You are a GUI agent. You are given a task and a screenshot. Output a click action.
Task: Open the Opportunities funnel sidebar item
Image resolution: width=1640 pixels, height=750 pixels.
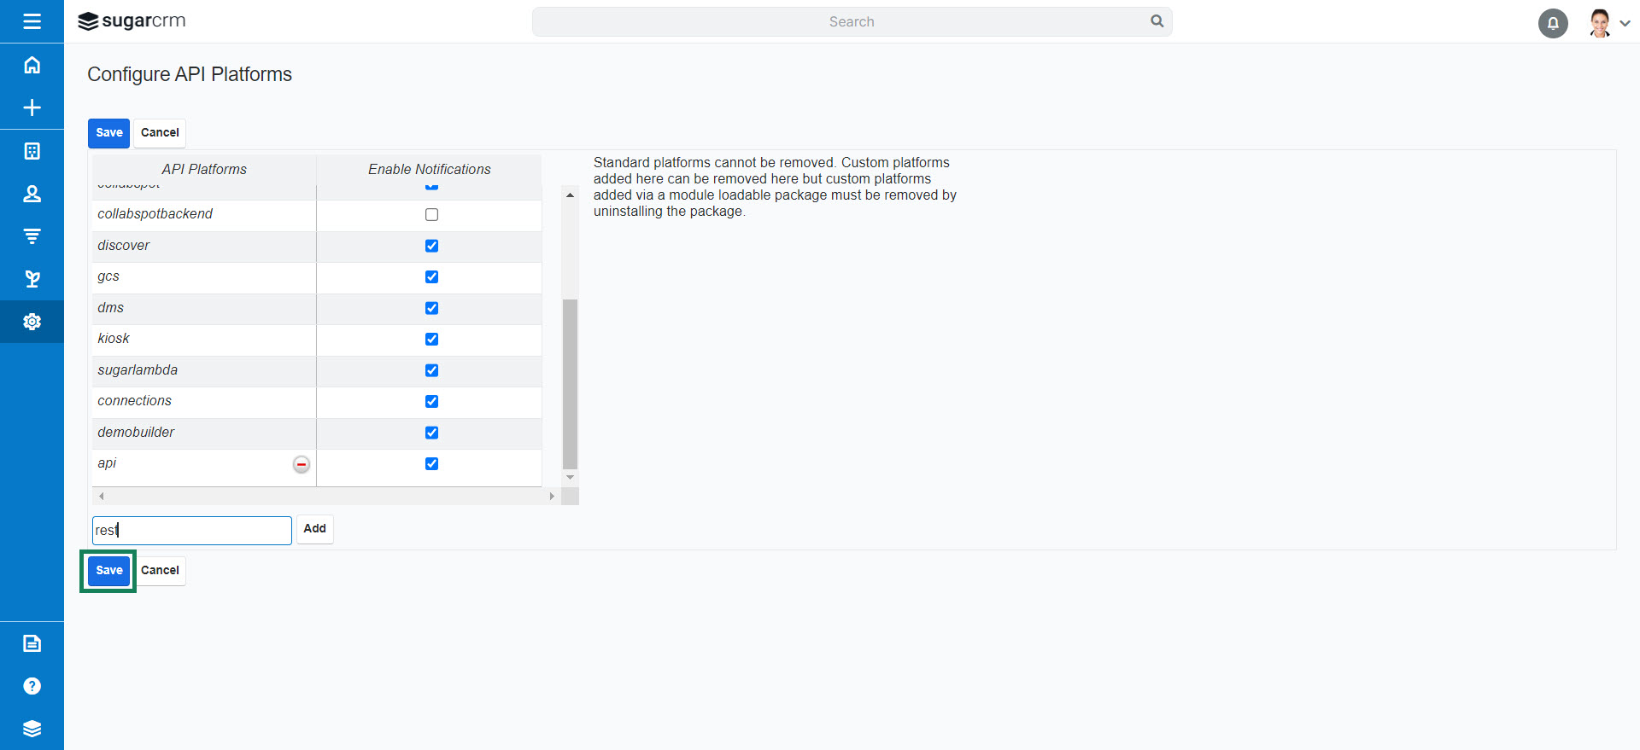(32, 236)
